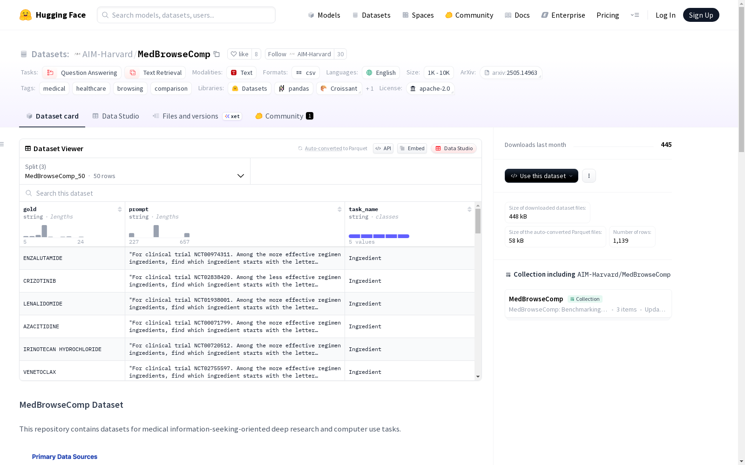Open the arxiv:2505.14963 paper tag
Image resolution: width=745 pixels, height=465 pixels.
tap(511, 73)
